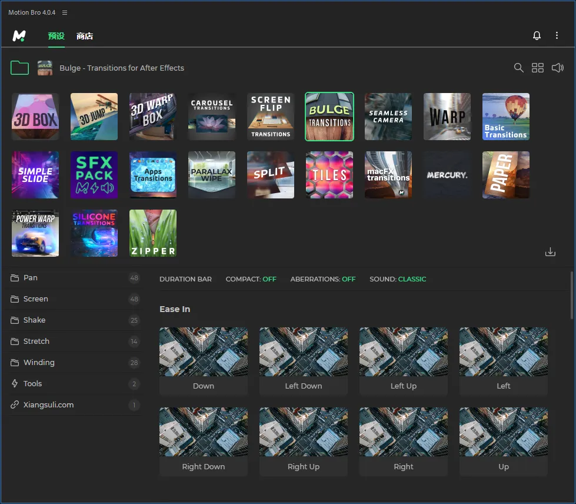Mute sound with the speaker icon
Viewport: 576px width, 504px height.
(557, 68)
